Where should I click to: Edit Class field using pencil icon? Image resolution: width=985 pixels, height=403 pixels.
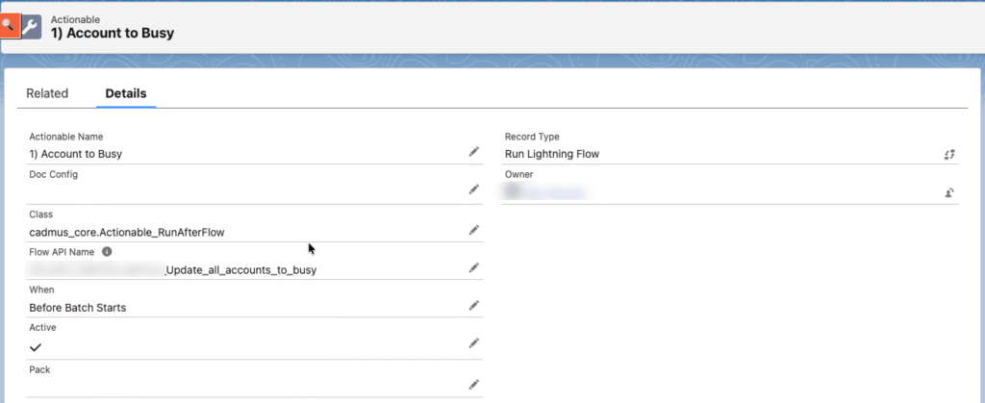pos(474,230)
